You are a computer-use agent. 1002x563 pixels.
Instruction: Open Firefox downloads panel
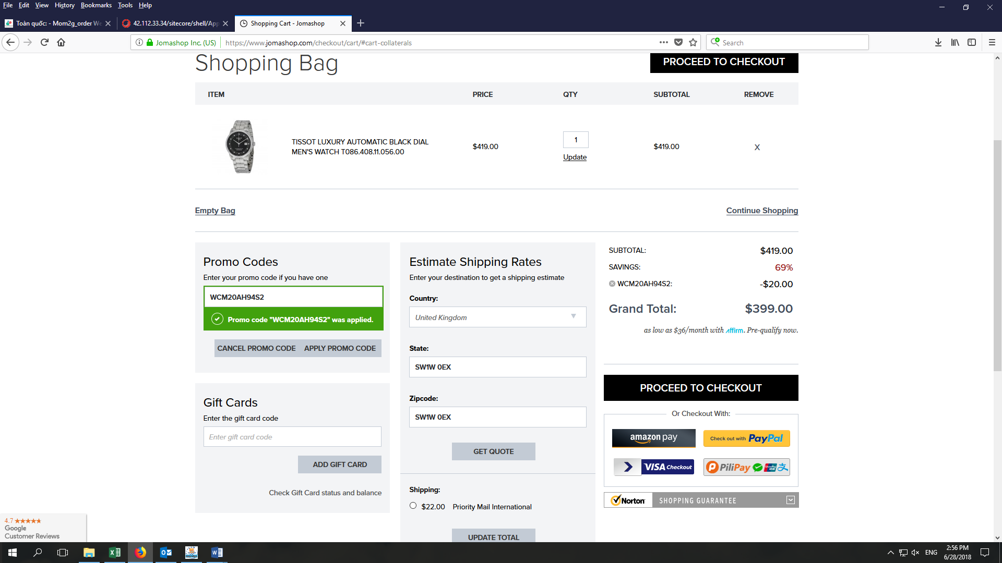coord(938,42)
